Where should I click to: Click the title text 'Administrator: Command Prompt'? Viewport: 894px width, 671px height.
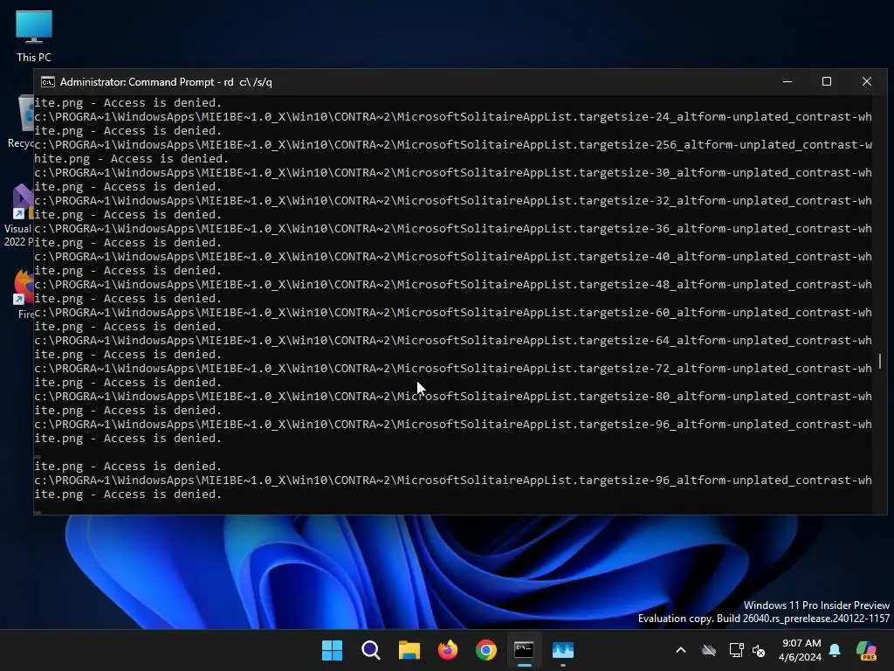[137, 82]
